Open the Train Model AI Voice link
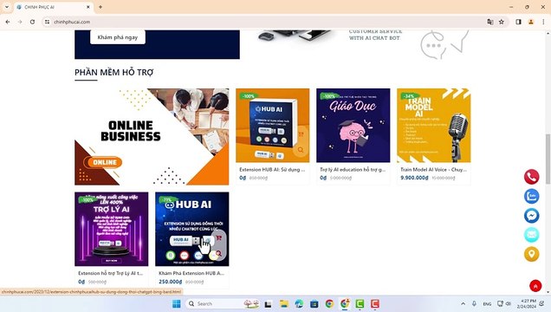551x312 pixels. [x=434, y=169]
